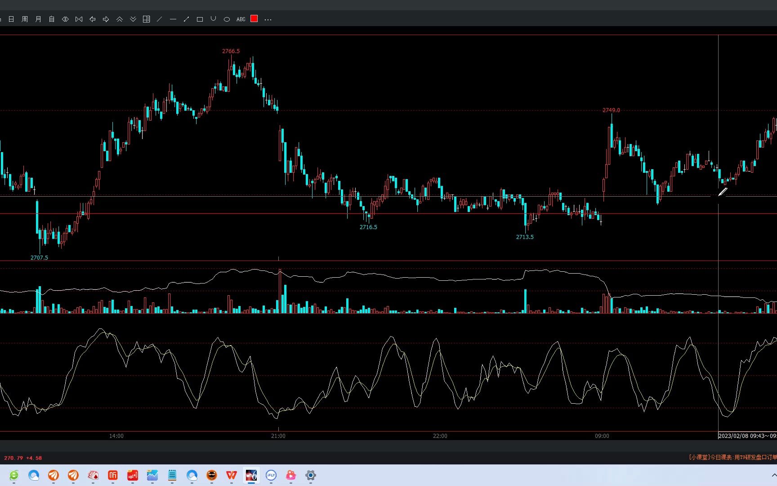Screen dimensions: 777x486
Task: Click the 2023/02/08 09:43 crosshair date label
Action: coord(747,436)
